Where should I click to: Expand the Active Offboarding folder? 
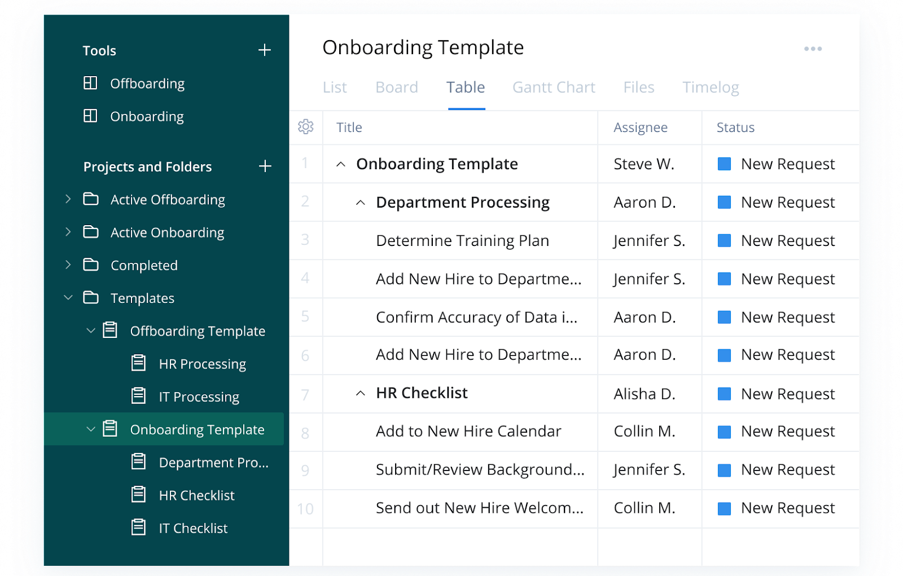pos(68,199)
